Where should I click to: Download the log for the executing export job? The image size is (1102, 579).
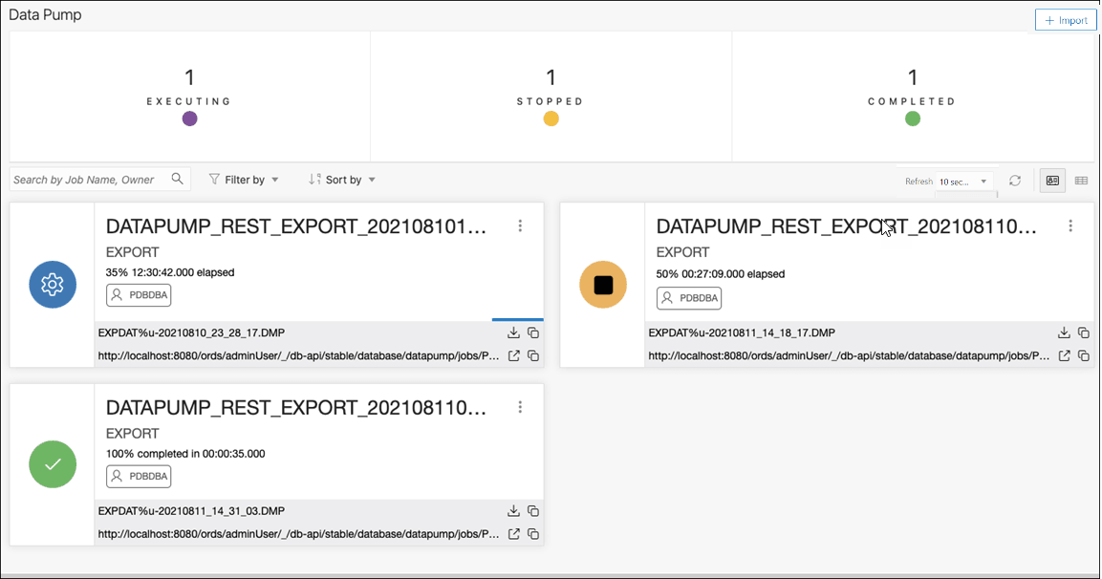coord(513,332)
